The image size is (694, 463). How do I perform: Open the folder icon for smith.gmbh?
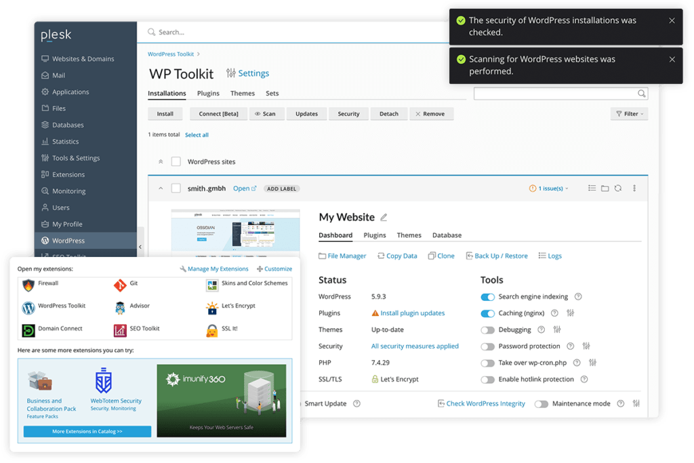point(605,188)
